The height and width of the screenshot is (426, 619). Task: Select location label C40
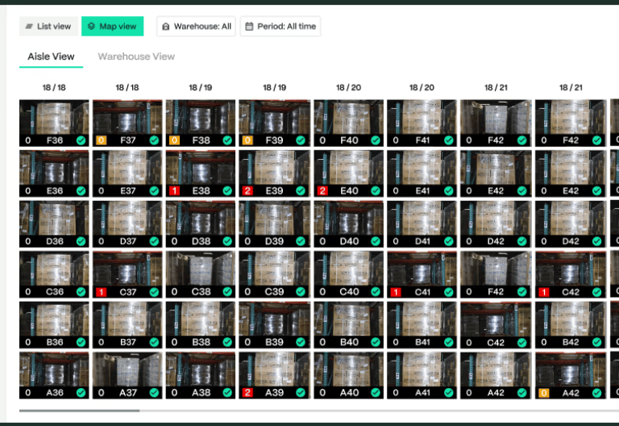click(349, 292)
